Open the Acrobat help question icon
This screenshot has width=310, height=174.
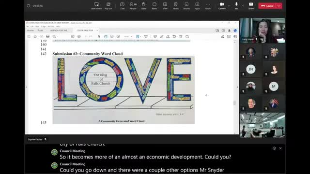[x=223, y=30]
